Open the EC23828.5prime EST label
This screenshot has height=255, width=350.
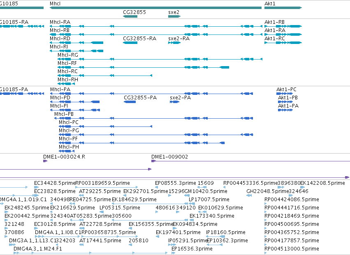[x=55, y=191]
